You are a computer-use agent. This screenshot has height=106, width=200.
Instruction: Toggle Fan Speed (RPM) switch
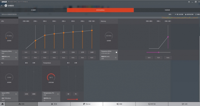coord(16,94)
